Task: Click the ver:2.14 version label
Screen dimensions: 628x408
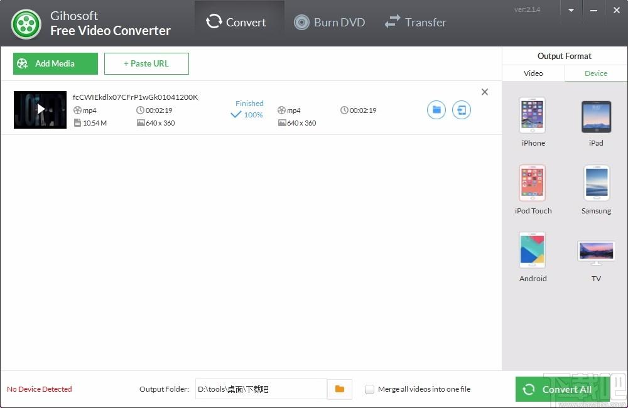Action: pos(527,9)
